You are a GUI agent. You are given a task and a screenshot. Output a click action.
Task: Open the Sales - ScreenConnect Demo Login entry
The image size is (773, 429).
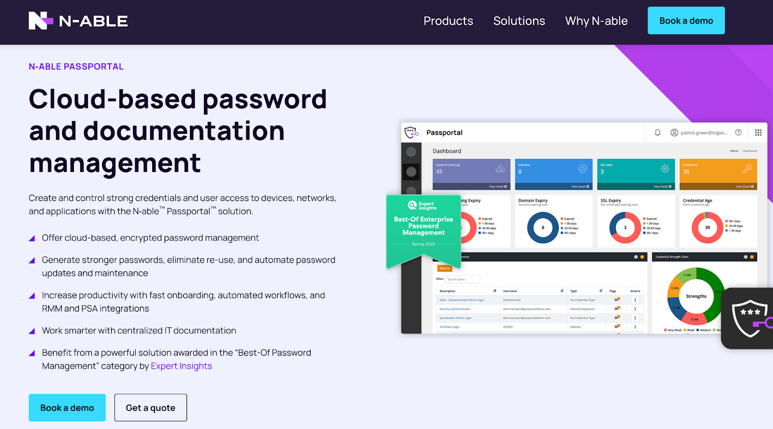[x=461, y=300]
